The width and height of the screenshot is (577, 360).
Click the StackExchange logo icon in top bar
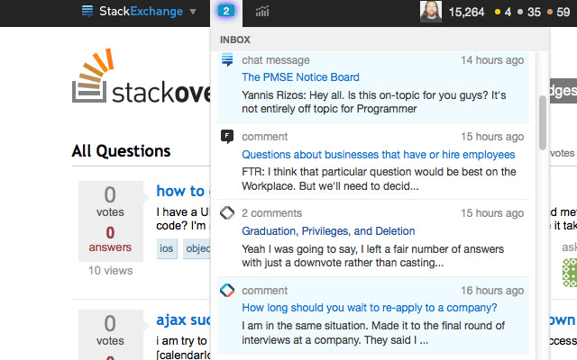[87, 11]
